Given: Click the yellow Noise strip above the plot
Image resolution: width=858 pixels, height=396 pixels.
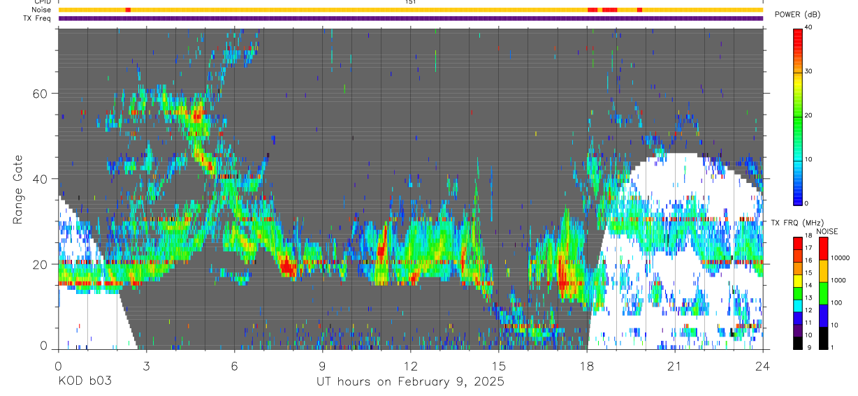Looking at the screenshot, I should click(x=411, y=10).
